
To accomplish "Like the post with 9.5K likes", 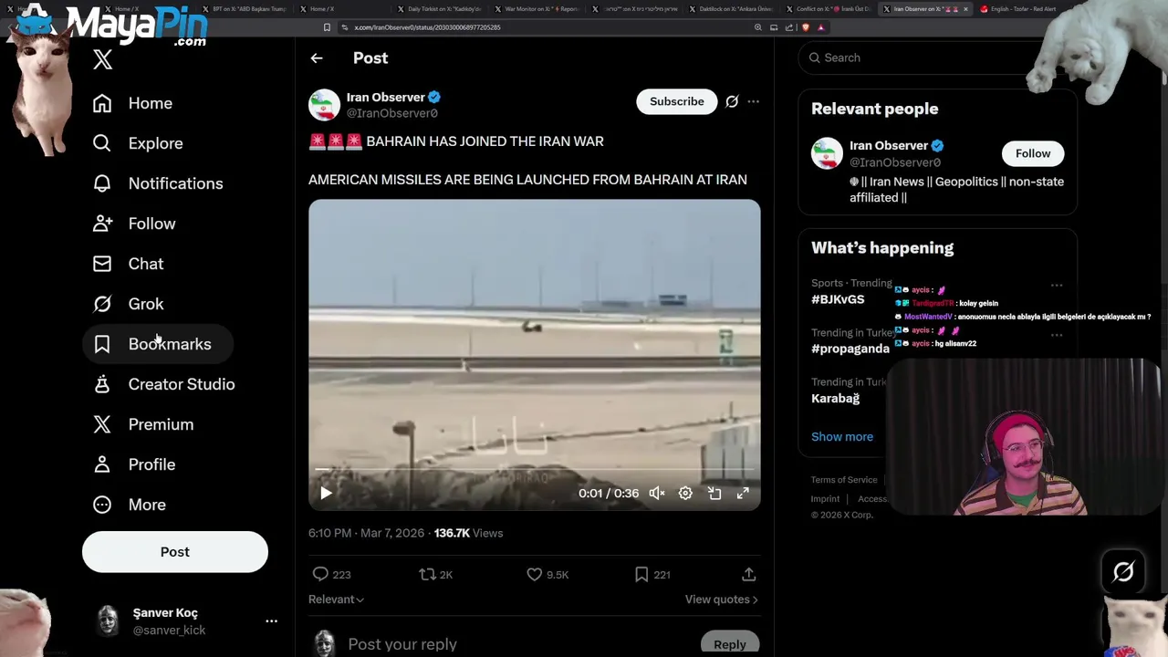I will (547, 574).
